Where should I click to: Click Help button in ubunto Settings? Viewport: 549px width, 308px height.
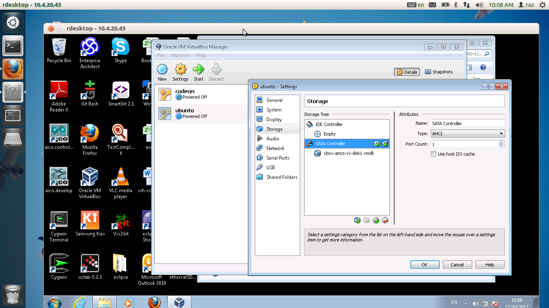(490, 265)
